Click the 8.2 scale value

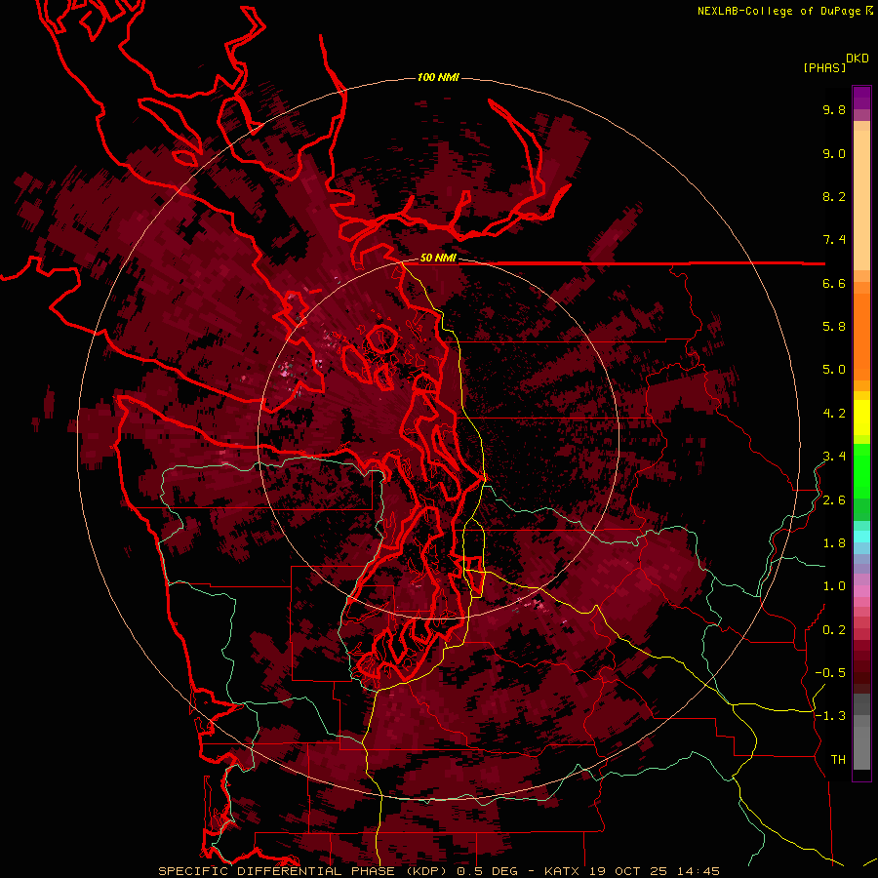coord(834,197)
